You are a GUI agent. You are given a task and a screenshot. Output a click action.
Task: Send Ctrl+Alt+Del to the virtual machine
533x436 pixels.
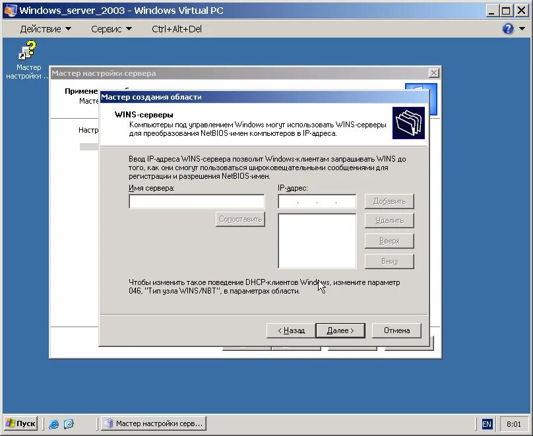(177, 29)
